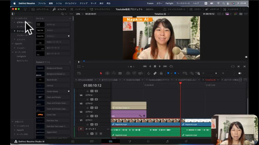The height and width of the screenshot is (145, 259).
Task: Open the search icon in effects panel
Action: [62, 14]
